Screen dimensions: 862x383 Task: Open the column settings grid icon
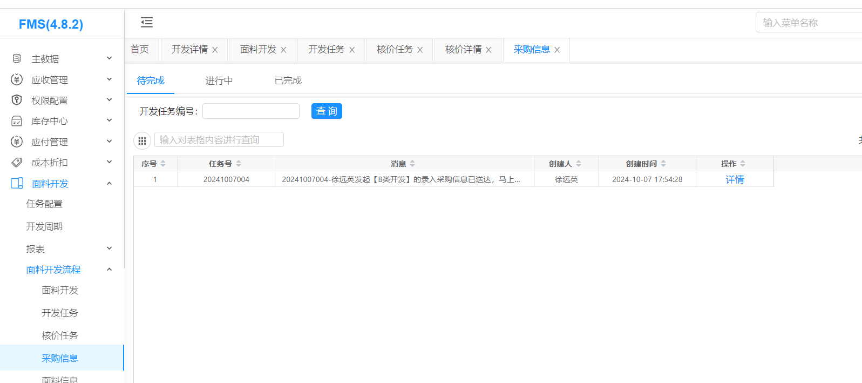pyautogui.click(x=142, y=141)
